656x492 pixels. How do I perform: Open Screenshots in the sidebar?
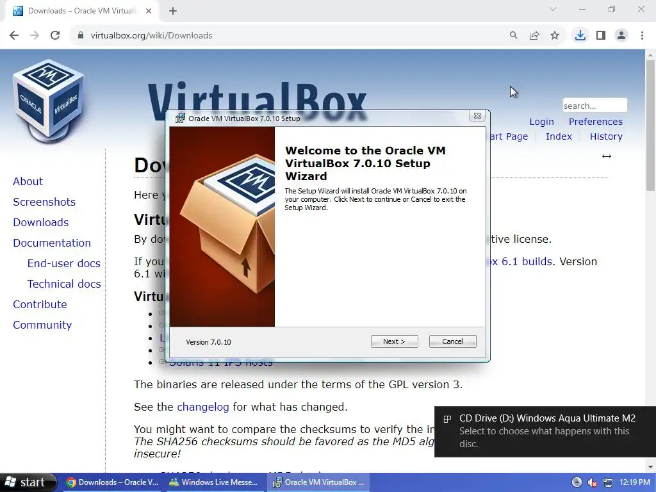coord(44,202)
